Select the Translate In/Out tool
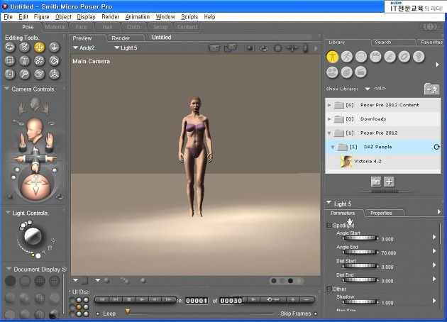The width and height of the screenshot is (447, 322). pos(54,47)
